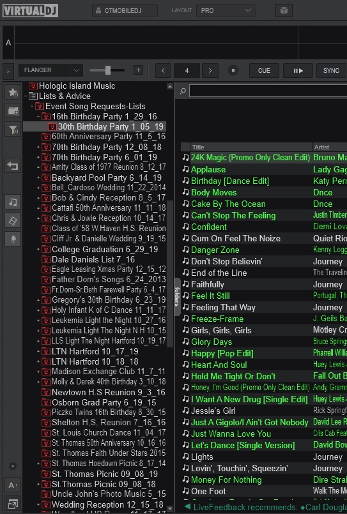347x514 pixels.
Task: Click the play/pause button
Action: click(x=298, y=70)
